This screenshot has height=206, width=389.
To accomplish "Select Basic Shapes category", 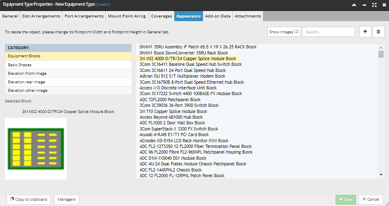I will click(x=68, y=65).
